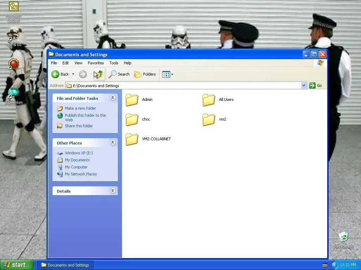Open the Back history dropdown arrow
Viewport: 361px width, 270px height.
73,74
